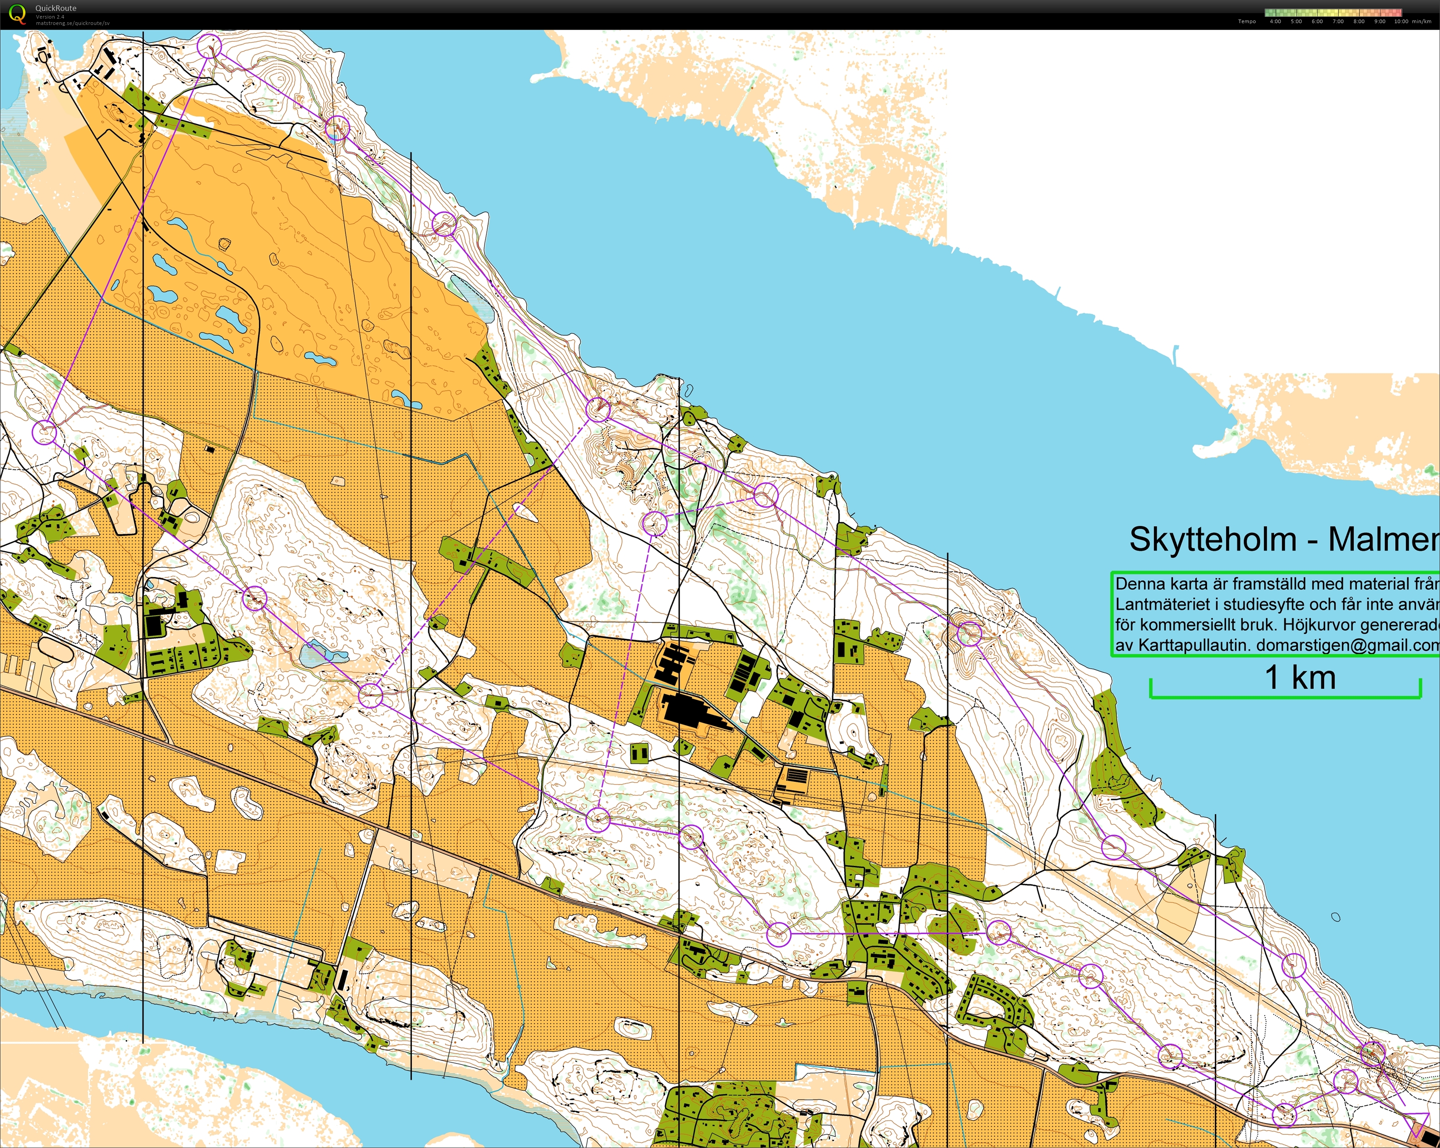Select the Tempo legend caption

point(1246,21)
